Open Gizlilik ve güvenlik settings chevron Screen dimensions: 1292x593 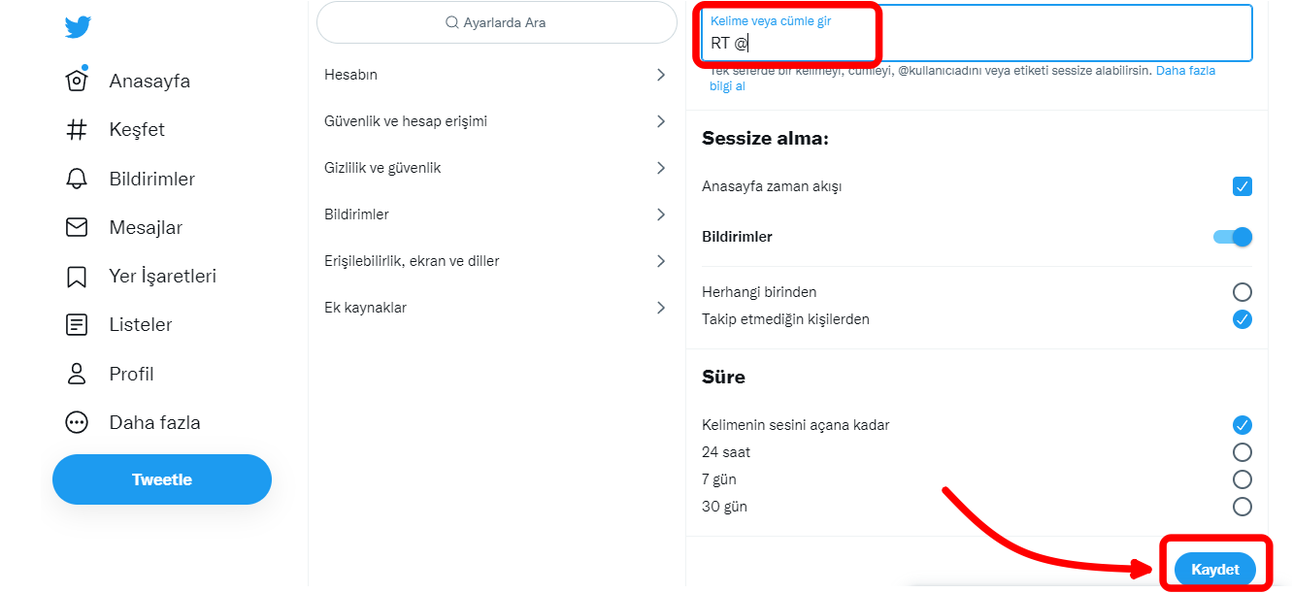click(660, 168)
